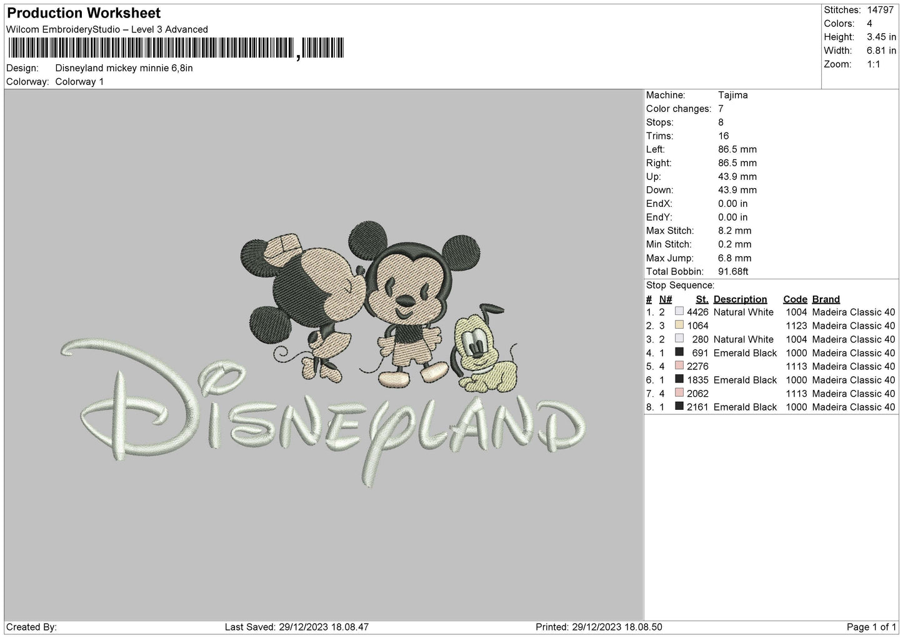Click the 'Colorway 1' value
The image size is (903, 638).
tap(79, 82)
